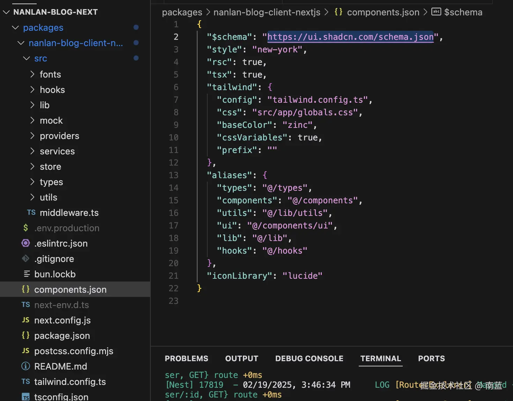
Task: Open the OUTPUT panel tab
Action: pos(241,358)
